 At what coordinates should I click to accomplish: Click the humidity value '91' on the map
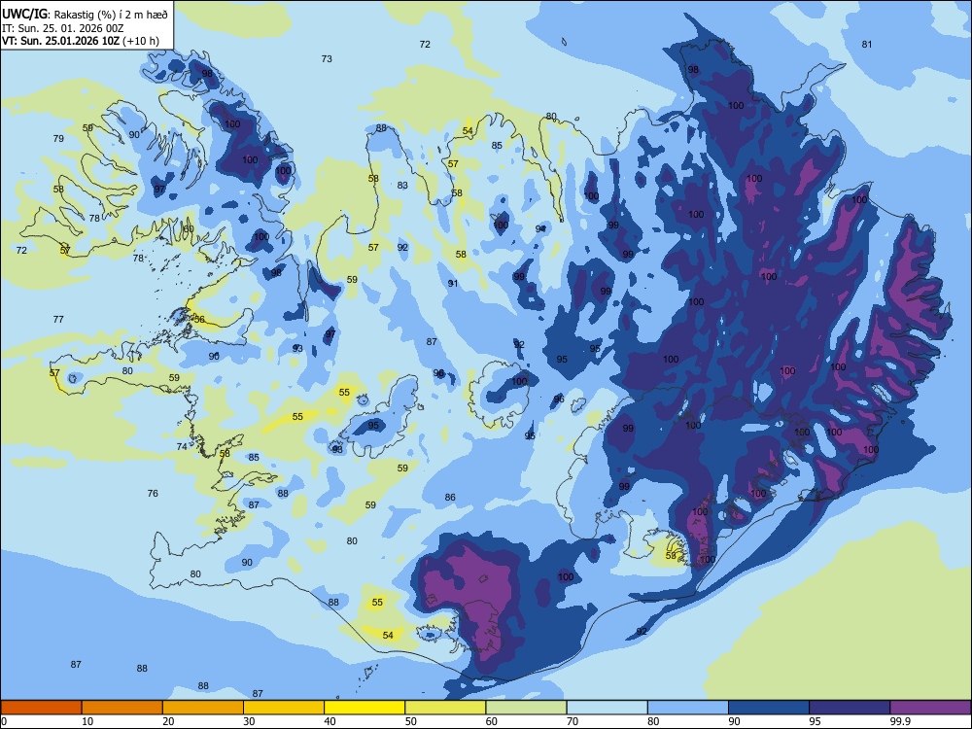tap(453, 283)
